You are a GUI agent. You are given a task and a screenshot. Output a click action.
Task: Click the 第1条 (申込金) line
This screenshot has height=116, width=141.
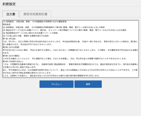point(9,39)
